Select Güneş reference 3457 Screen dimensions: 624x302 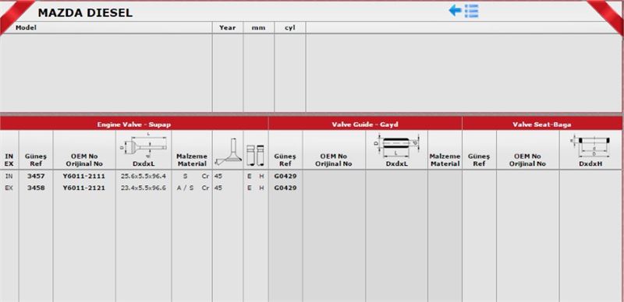[x=36, y=176]
